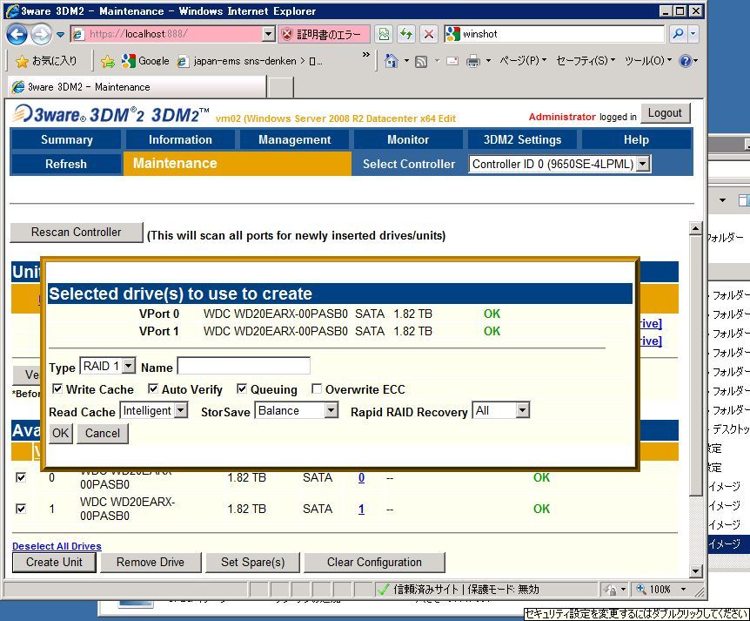The width and height of the screenshot is (750, 621).
Task: Open the VPort 1 link
Action: point(361,510)
